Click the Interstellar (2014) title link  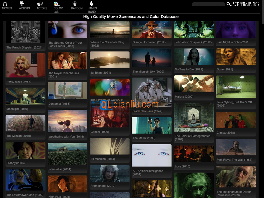[x=60, y=169]
